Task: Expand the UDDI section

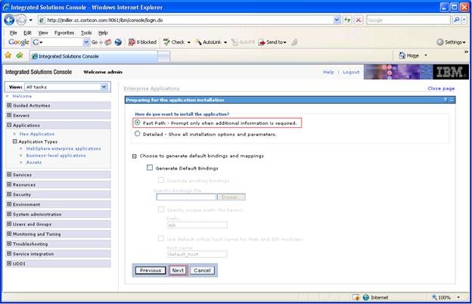Action: click(9, 263)
